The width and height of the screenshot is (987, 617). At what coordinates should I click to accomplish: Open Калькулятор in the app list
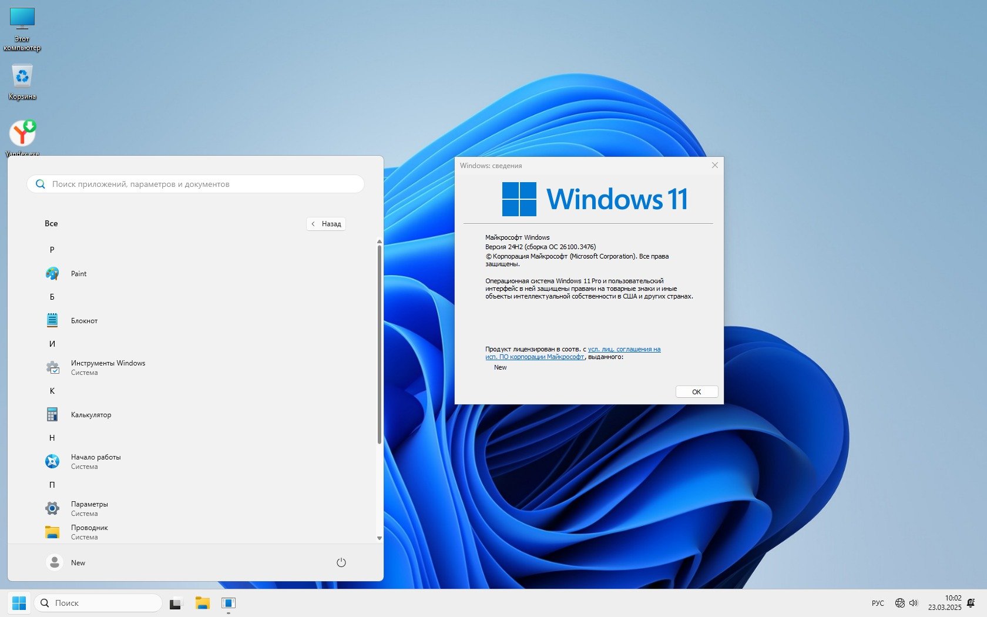coord(90,415)
